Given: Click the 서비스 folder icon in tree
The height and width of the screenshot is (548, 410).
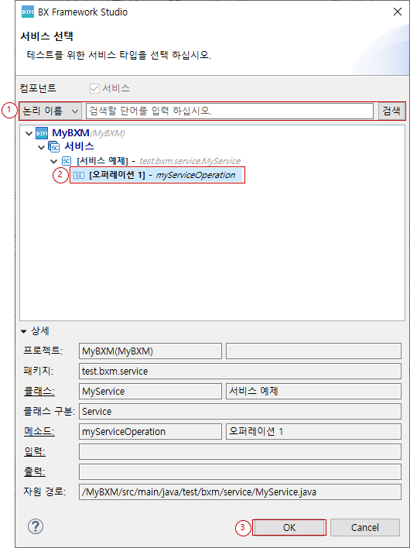Looking at the screenshot, I should pyautogui.click(x=54, y=147).
